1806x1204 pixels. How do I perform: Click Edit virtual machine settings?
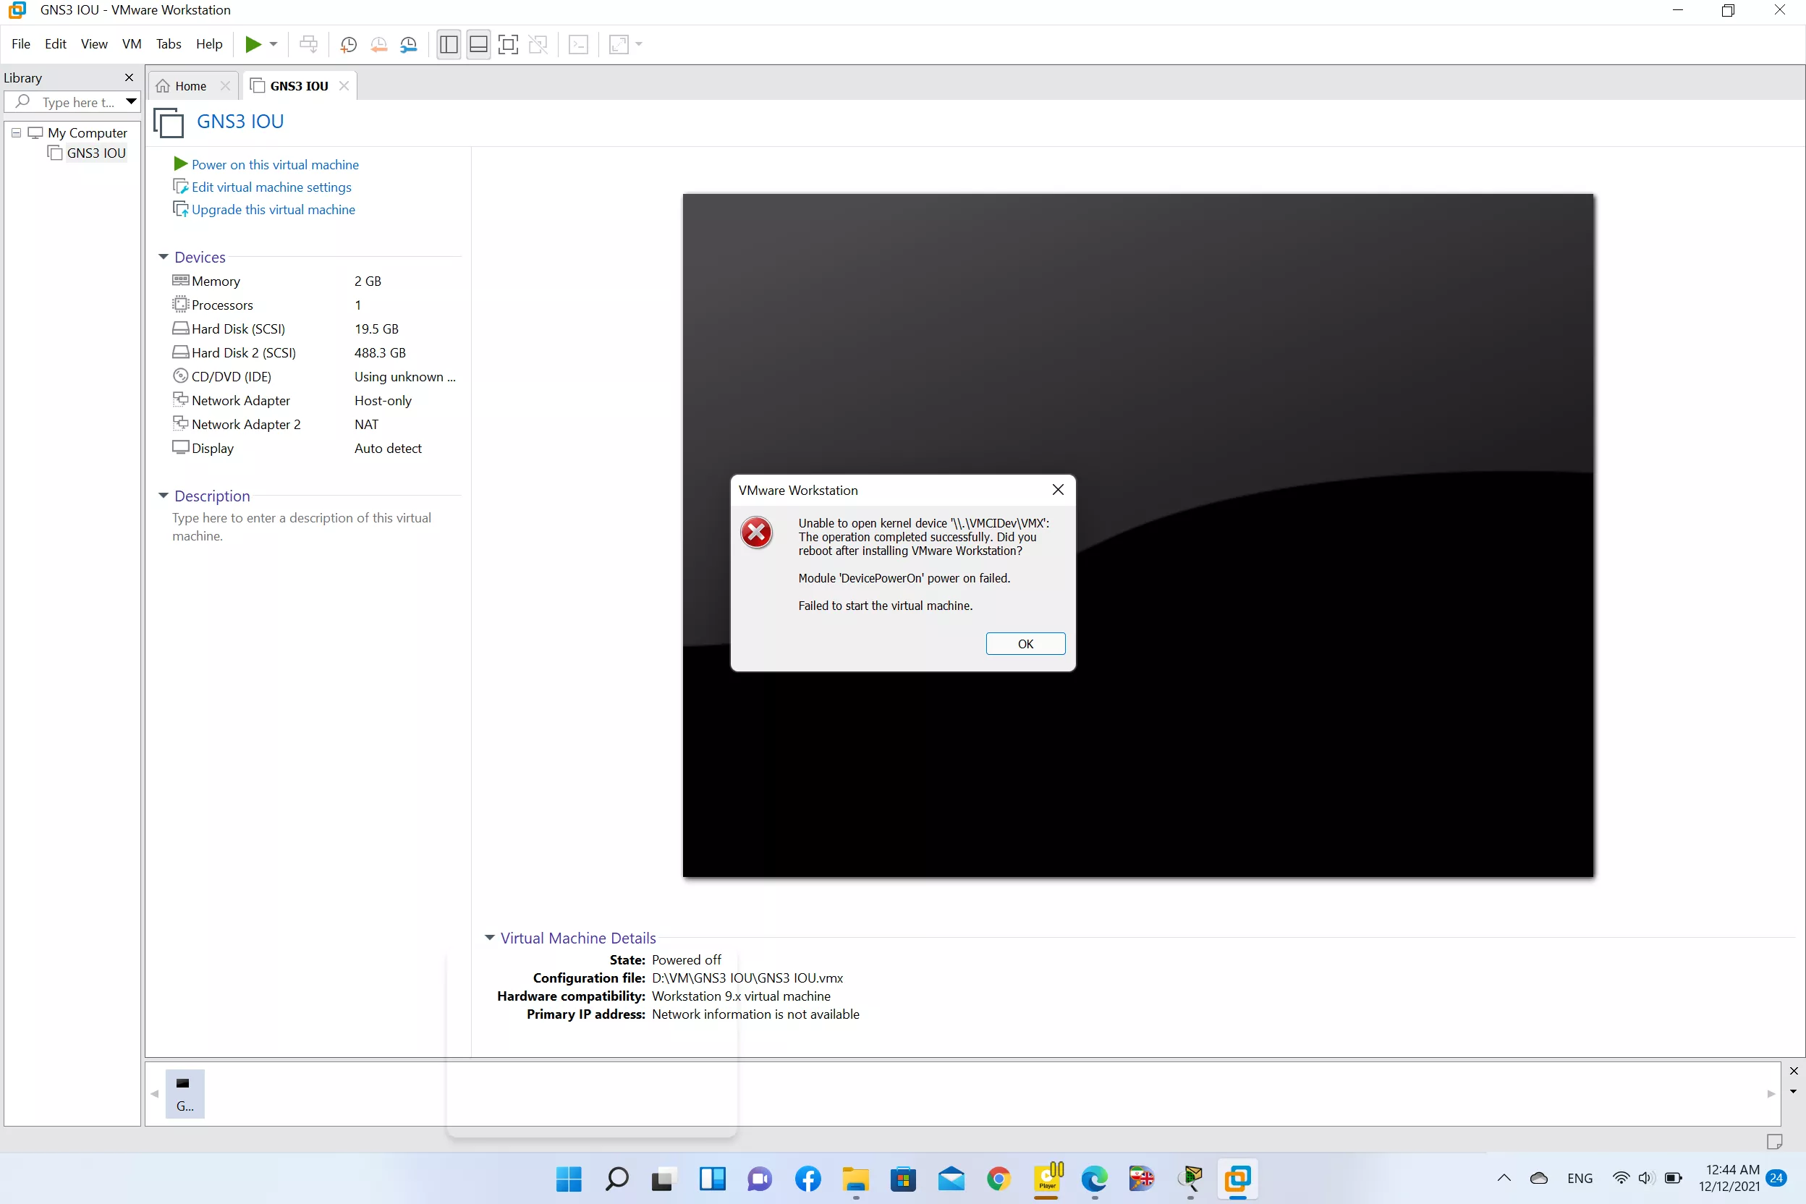coord(271,187)
